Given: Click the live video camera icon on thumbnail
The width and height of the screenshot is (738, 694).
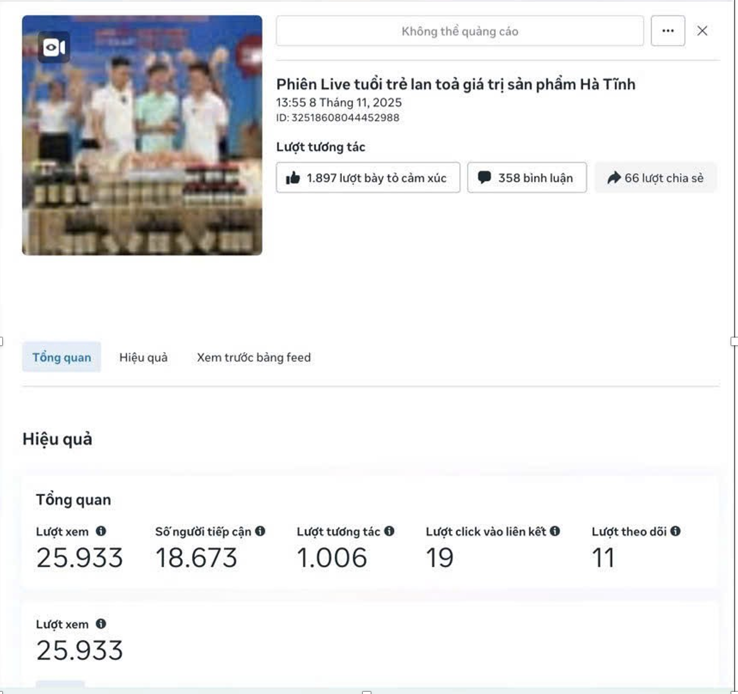Looking at the screenshot, I should click(54, 47).
